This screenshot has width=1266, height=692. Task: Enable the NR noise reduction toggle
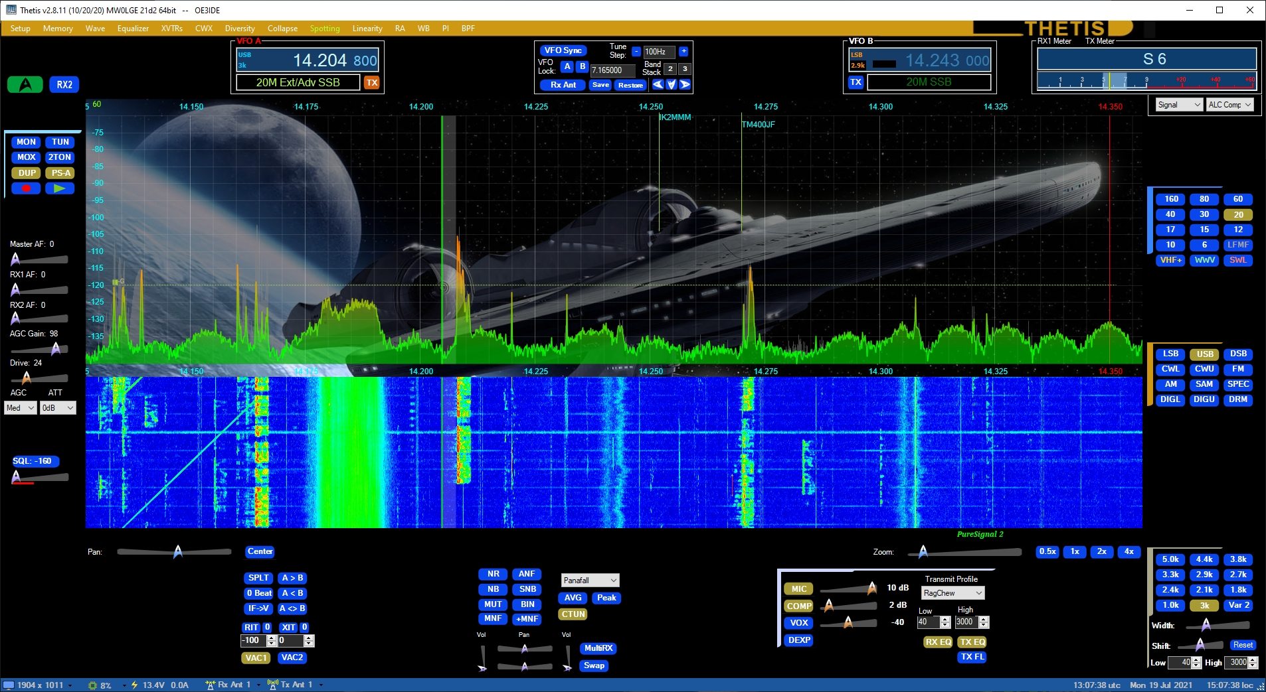pyautogui.click(x=492, y=573)
